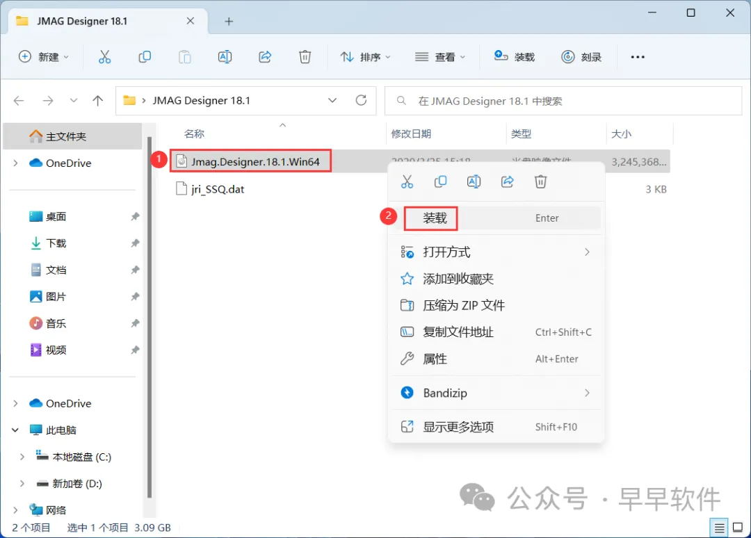This screenshot has height=538, width=751.
Task: Unpin 桌面 using its pin icon
Action: click(135, 216)
